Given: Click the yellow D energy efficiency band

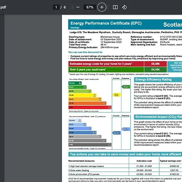Looking at the screenshot, I should (x=82, y=95).
